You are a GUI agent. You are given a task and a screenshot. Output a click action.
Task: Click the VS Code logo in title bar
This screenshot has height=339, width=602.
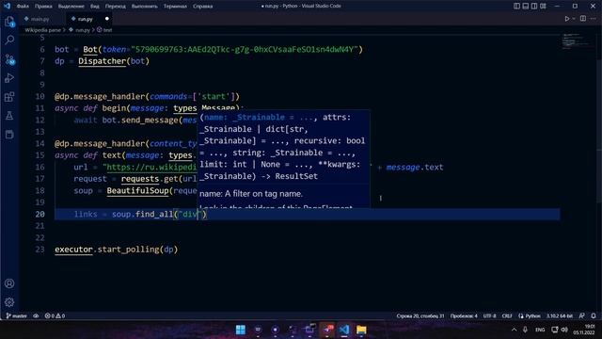(7, 6)
